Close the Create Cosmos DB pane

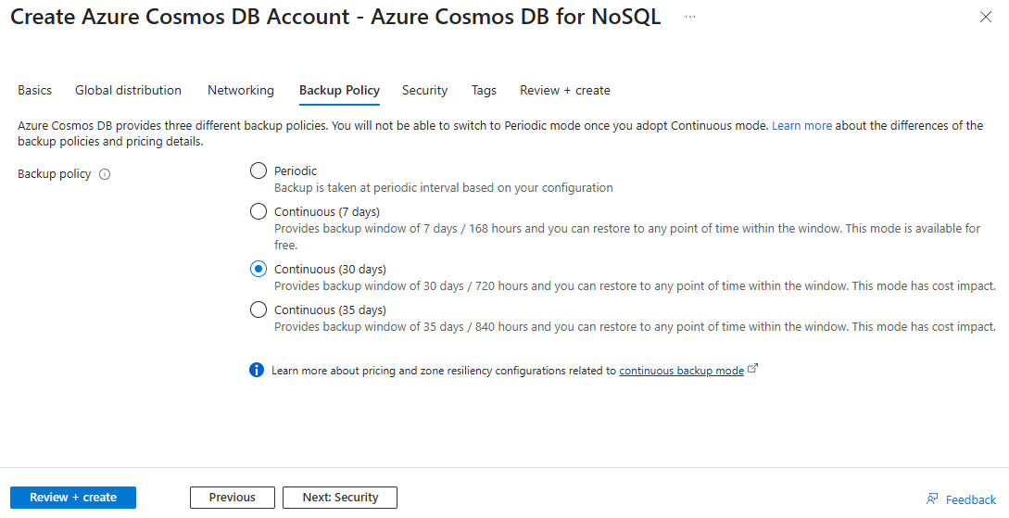(985, 18)
